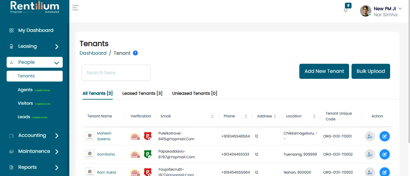Click Samiksha's tenant thumbnail image

click(x=90, y=154)
